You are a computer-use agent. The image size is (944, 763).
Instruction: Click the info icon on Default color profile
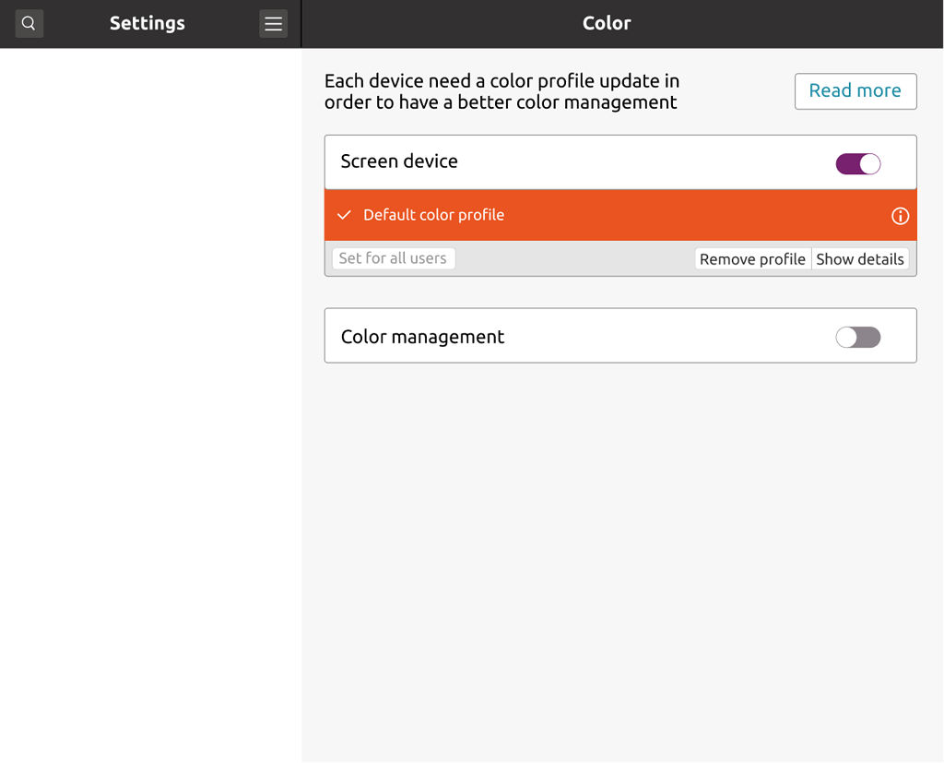coord(900,216)
